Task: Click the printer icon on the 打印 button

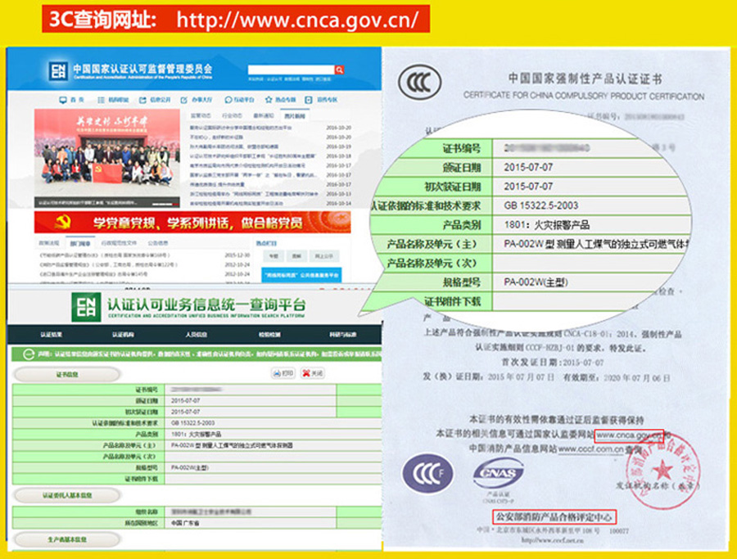Action: pos(277,373)
